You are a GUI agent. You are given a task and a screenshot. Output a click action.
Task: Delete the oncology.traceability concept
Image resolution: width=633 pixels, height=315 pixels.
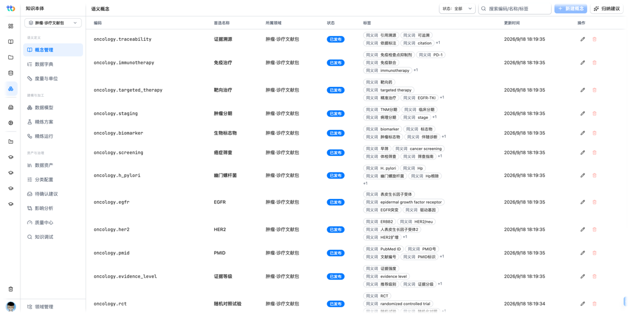[x=594, y=39]
